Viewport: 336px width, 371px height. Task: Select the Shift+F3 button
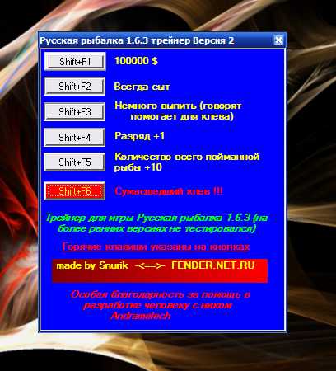pyautogui.click(x=75, y=111)
